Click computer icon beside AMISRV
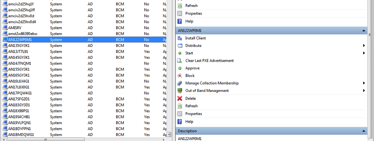The width and height of the screenshot is (374, 141). coord(5,28)
